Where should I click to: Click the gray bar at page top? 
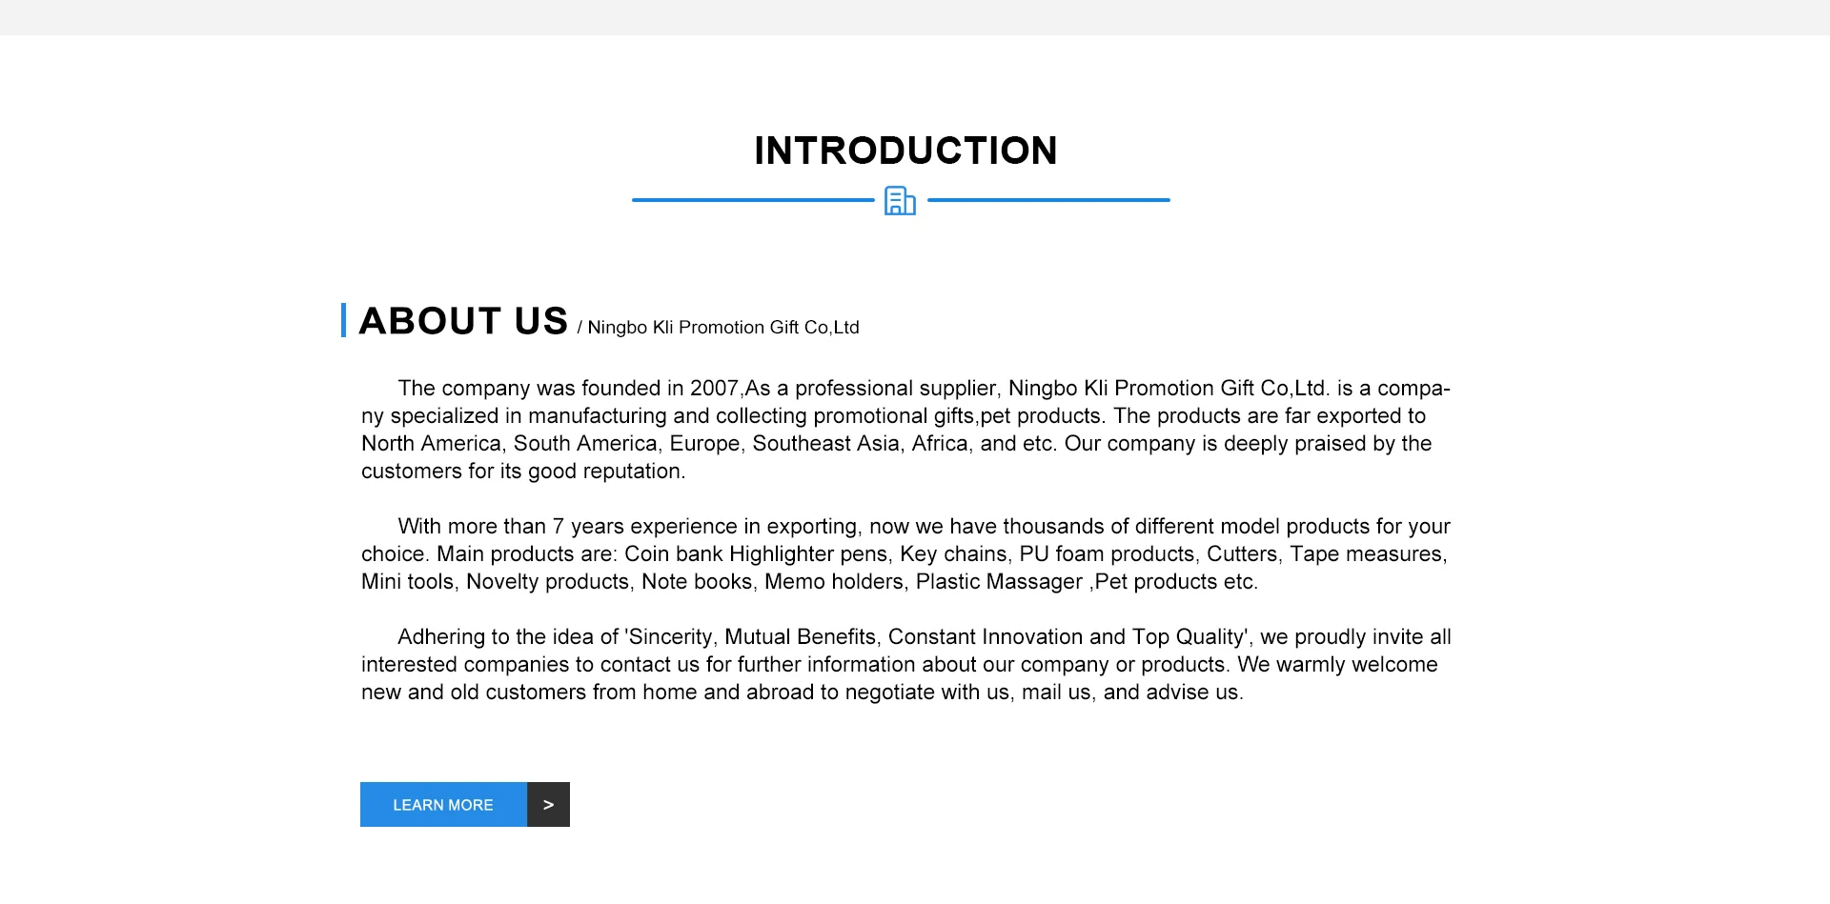pos(915,17)
